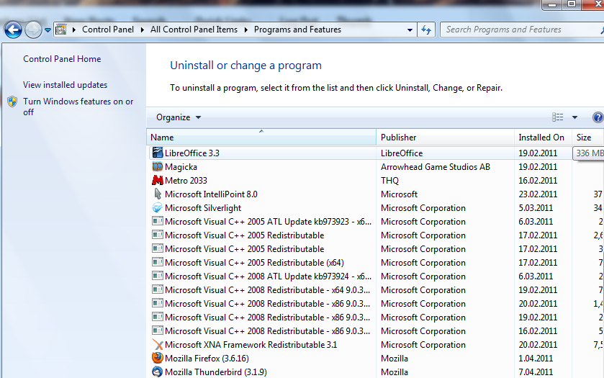
Task: Select Visual C++ 2008 Redistributable - x64 entry
Action: pyautogui.click(x=267, y=290)
